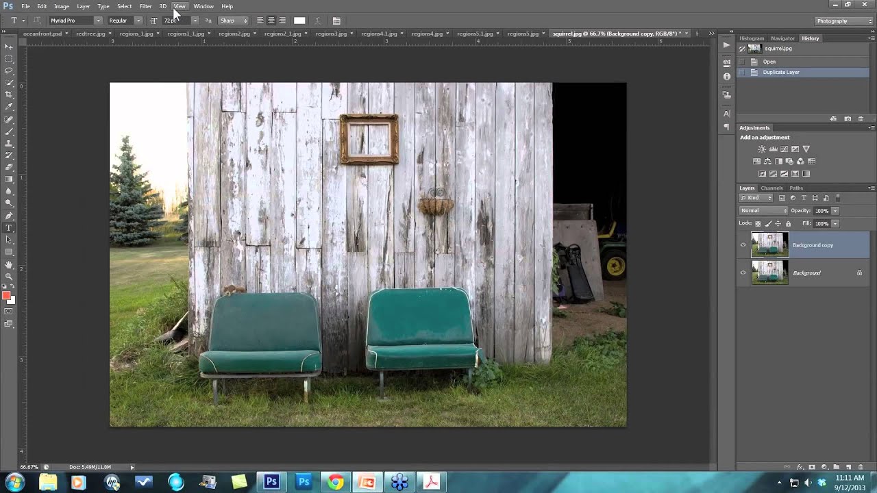The image size is (877, 493).
Task: Open the Photography workspace dropdown
Action: (844, 21)
